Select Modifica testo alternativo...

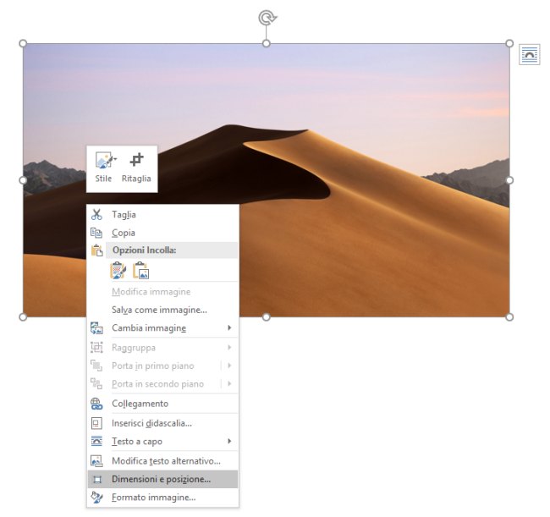(162, 461)
